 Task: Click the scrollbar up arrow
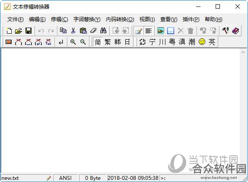(243, 52)
